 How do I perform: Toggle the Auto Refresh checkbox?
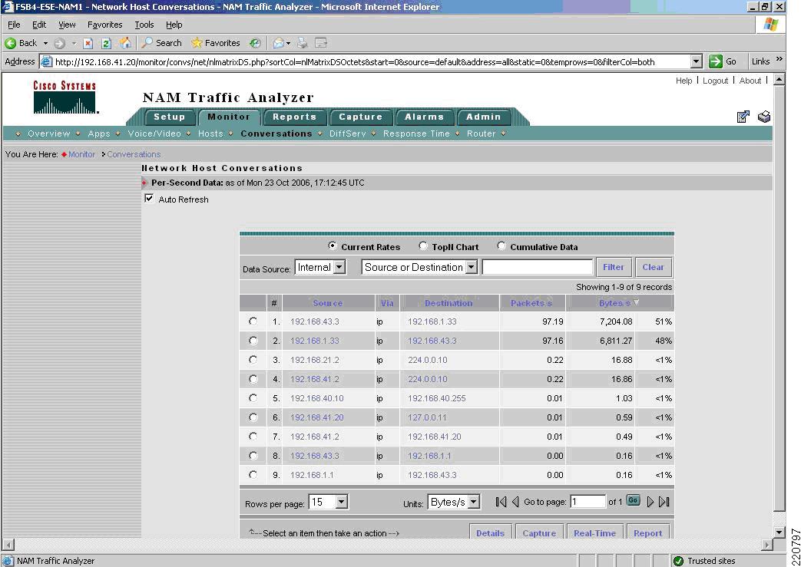click(x=149, y=199)
